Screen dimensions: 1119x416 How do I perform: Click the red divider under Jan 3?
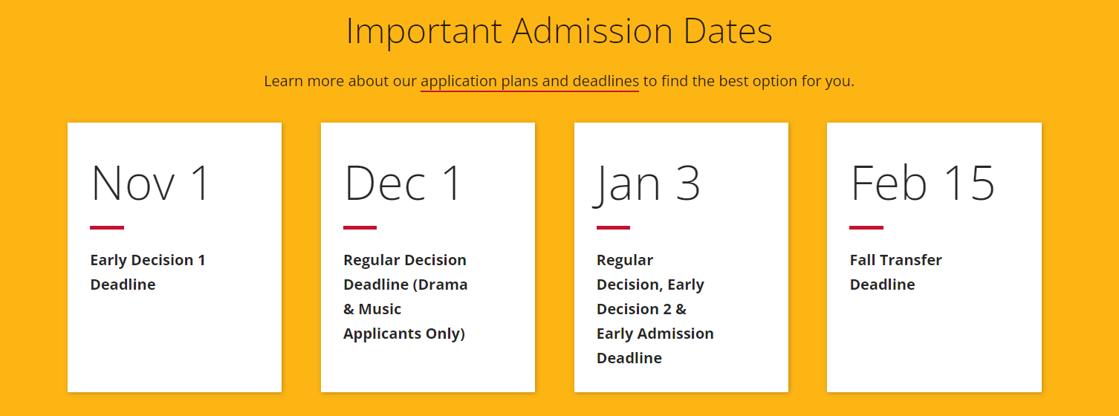point(613,227)
